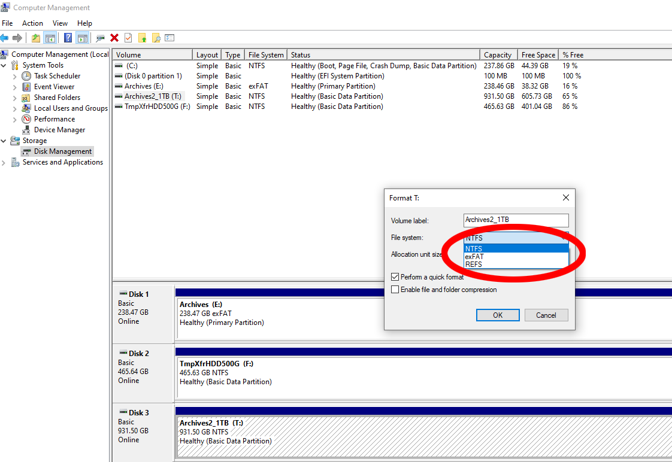Select Device Manager in the tree
Viewport: 672px width, 462px height.
pyautogui.click(x=59, y=130)
